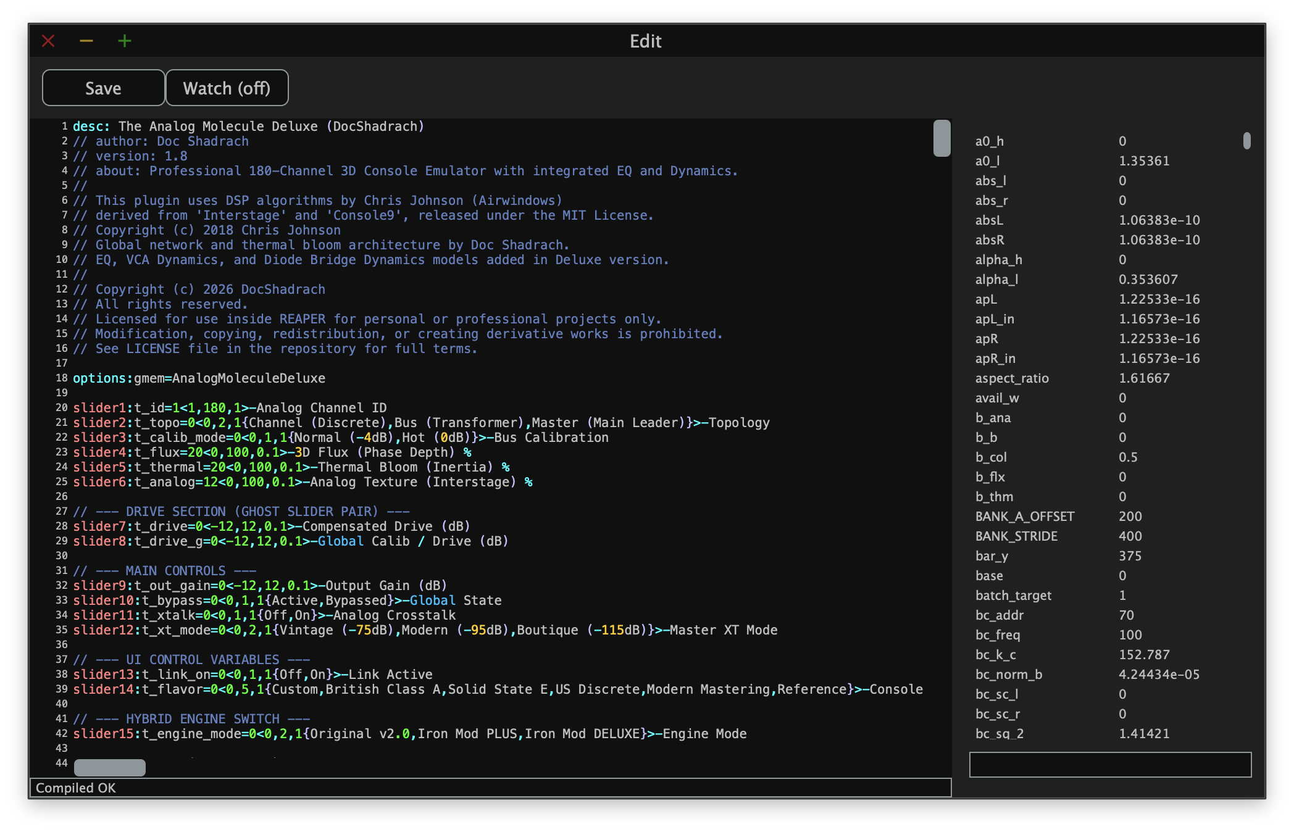Click the slider9 Output Gain line
The image size is (1294, 832).
[x=260, y=586]
